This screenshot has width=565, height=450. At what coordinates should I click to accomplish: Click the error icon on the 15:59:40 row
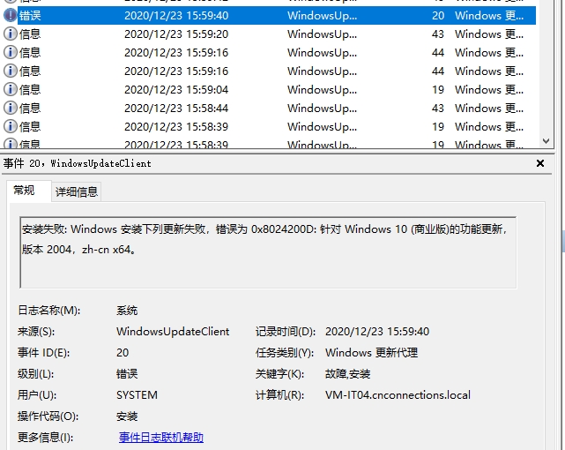[x=10, y=15]
